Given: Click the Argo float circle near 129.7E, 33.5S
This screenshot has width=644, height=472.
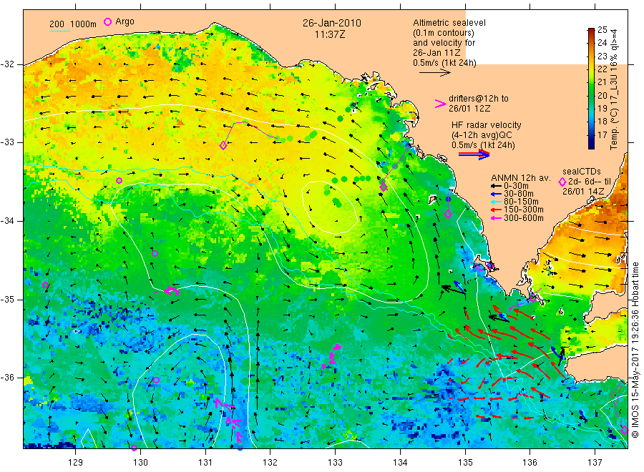Looking at the screenshot, I should (119, 181).
